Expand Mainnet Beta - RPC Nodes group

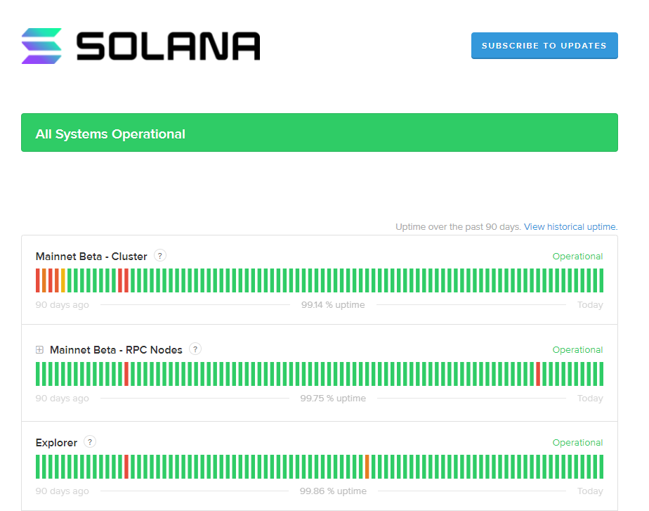[40, 350]
